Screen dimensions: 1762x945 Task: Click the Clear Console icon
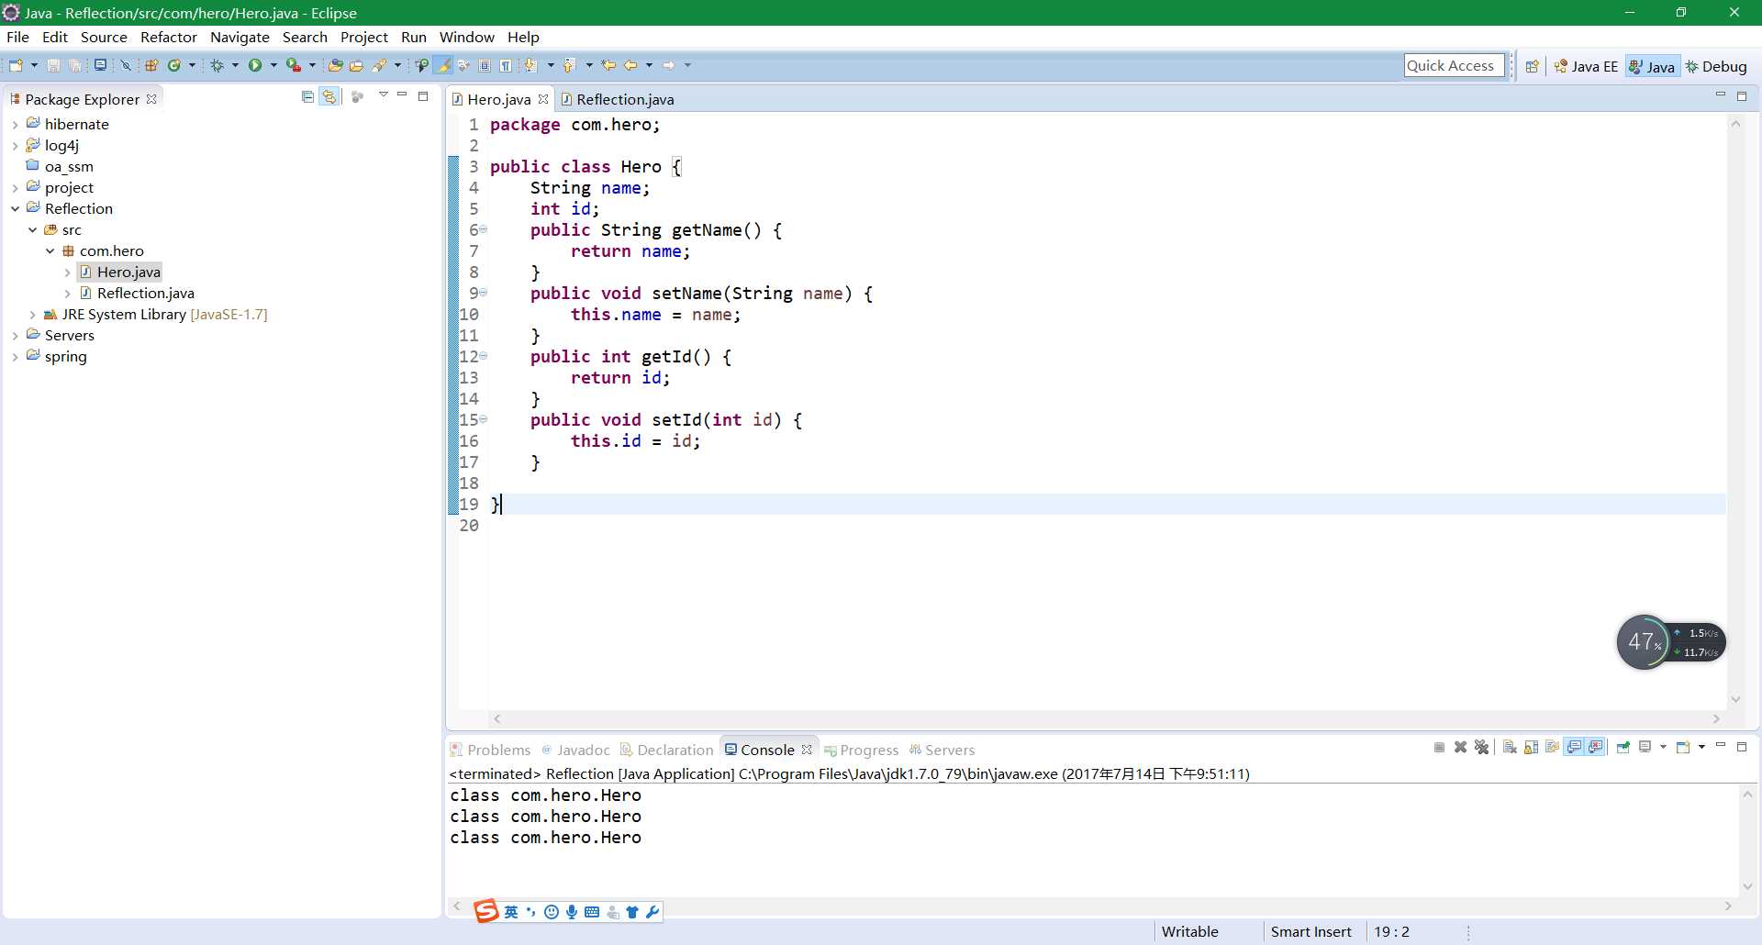click(x=1510, y=747)
